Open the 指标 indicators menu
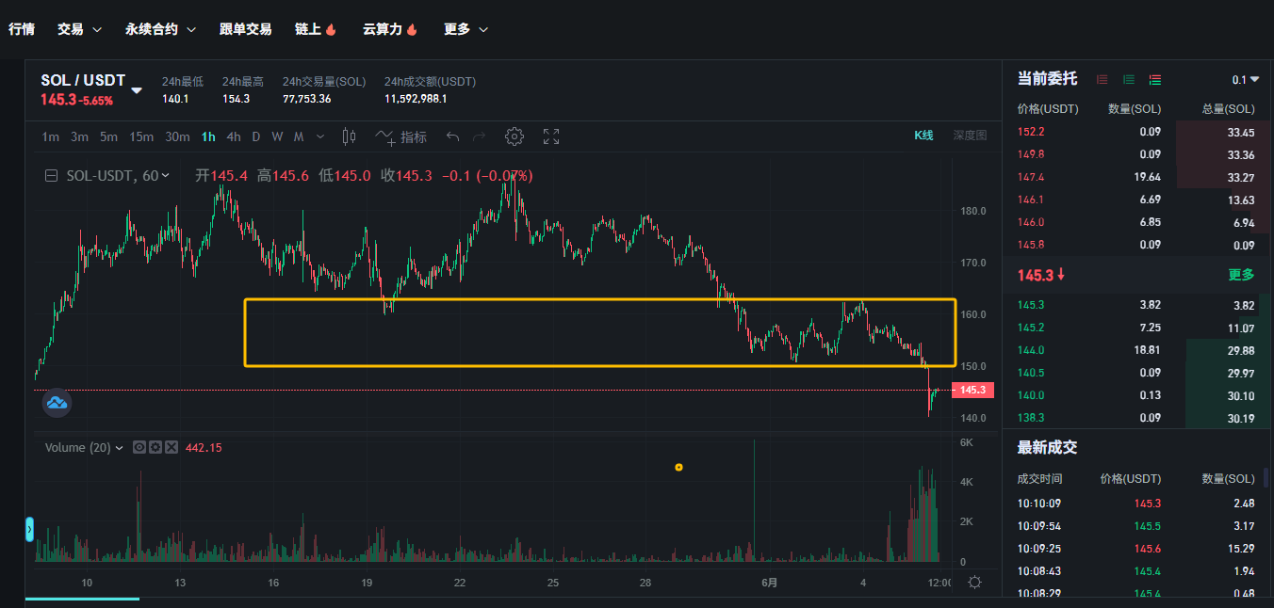The width and height of the screenshot is (1274, 608). click(401, 136)
